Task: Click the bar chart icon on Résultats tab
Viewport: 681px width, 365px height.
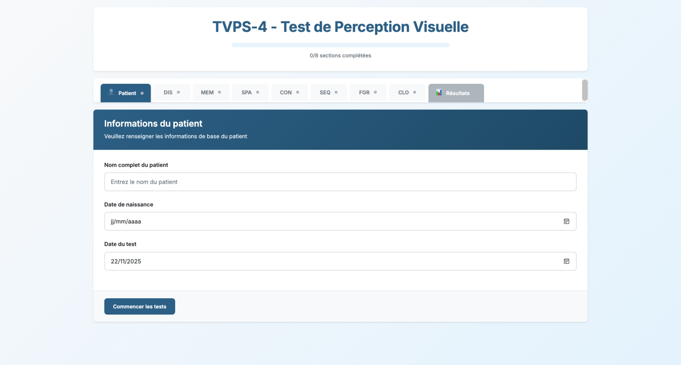Action: tap(439, 93)
